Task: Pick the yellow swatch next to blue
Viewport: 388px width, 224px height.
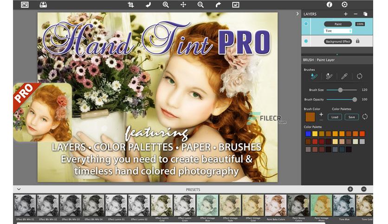Action: coord(315,134)
